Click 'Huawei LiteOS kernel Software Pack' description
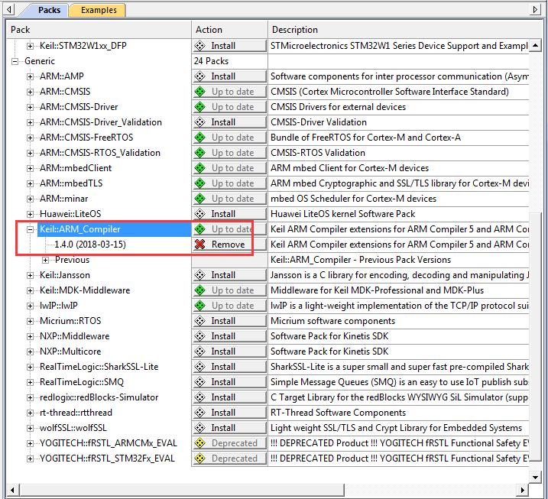The image size is (548, 499). point(343,214)
